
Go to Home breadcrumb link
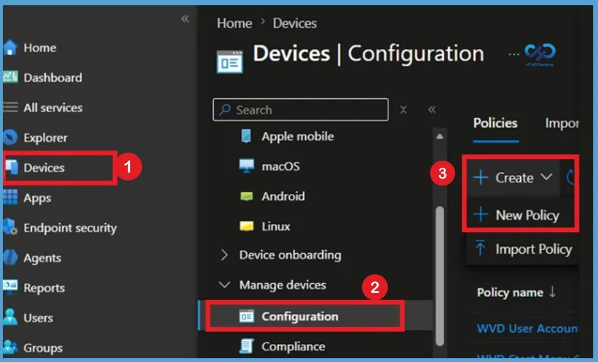(x=234, y=23)
